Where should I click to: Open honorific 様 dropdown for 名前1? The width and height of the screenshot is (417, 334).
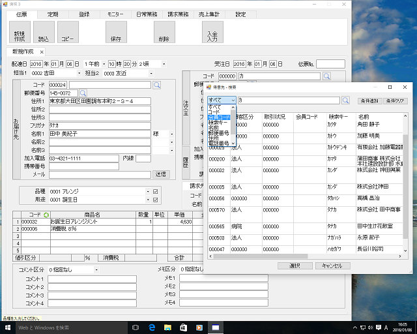point(172,134)
